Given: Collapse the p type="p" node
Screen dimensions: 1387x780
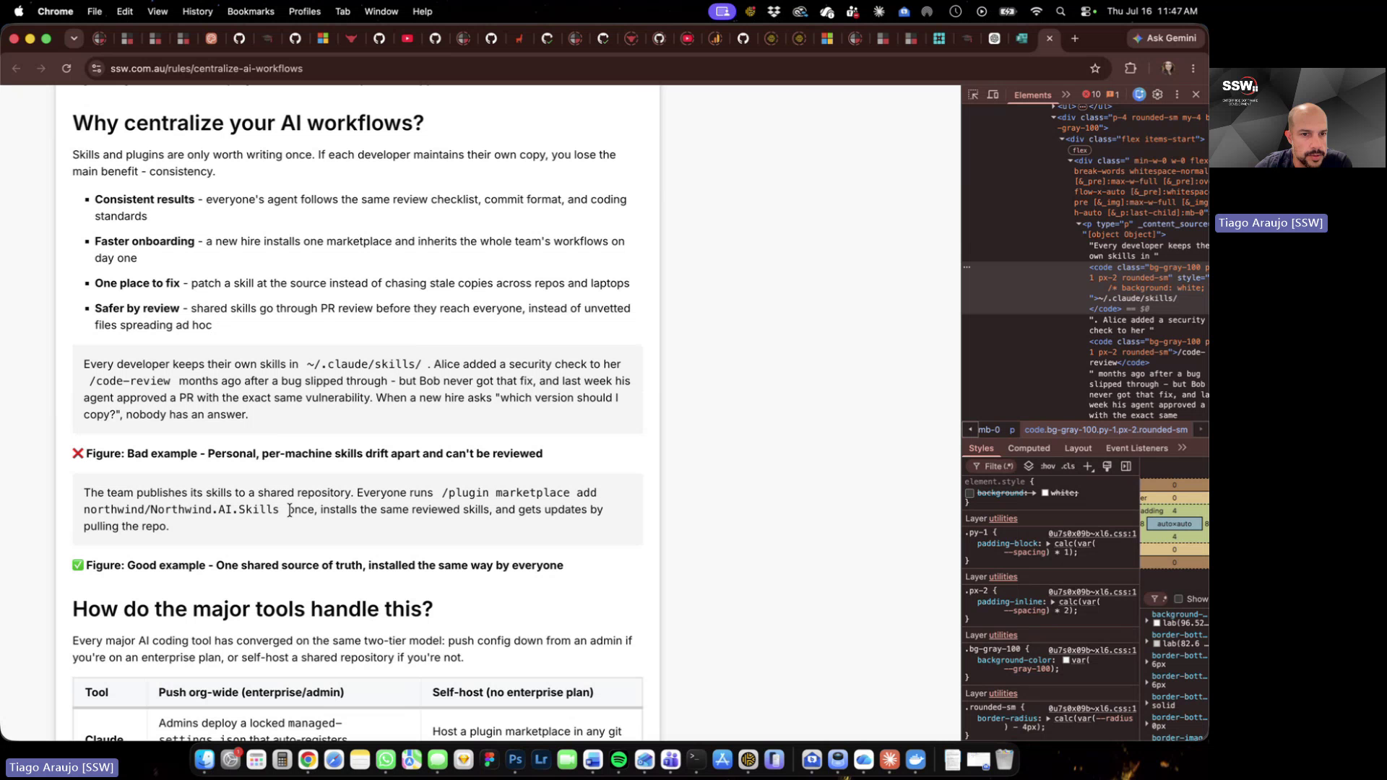Looking at the screenshot, I should click(1079, 224).
